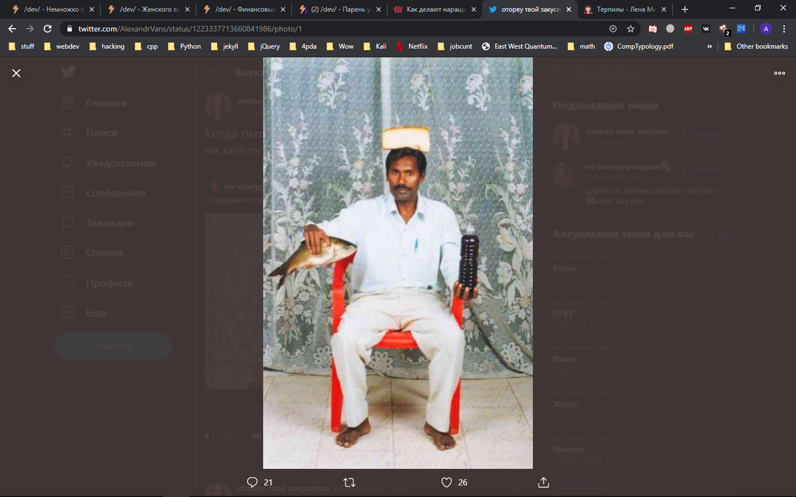
Task: Go back to the previous page
Action: [x=12, y=29]
